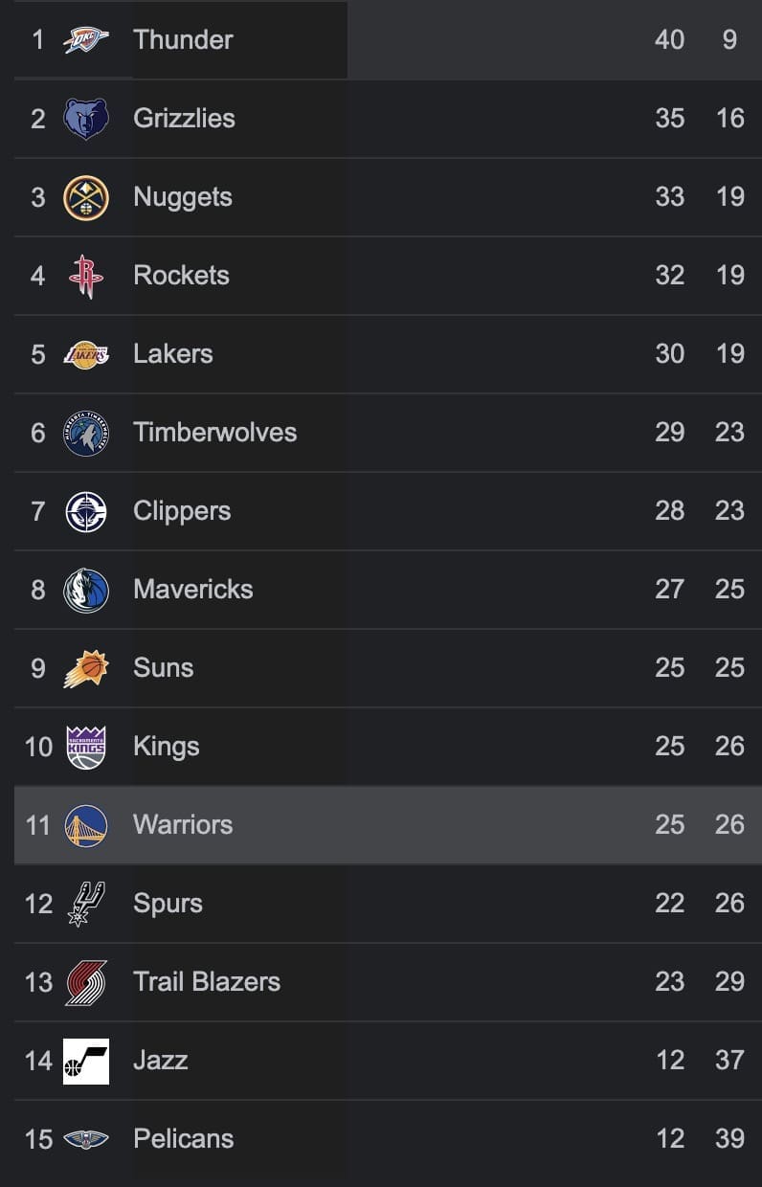
Task: Select the Warriors golden bridge logo
Action: coord(86,825)
